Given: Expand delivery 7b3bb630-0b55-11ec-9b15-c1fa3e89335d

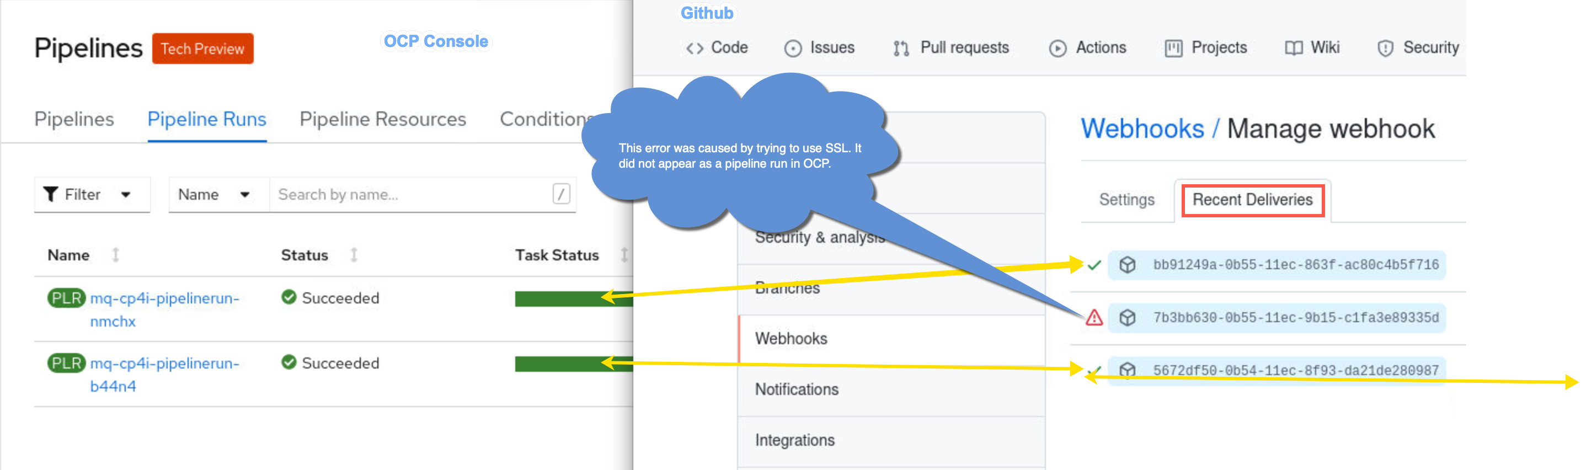Looking at the screenshot, I should coord(1295,318).
